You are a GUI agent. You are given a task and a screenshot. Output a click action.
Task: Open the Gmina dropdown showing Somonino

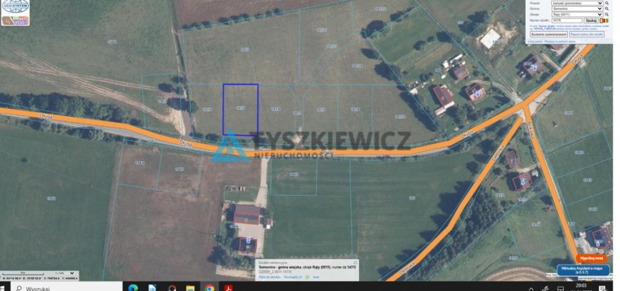tap(577, 8)
